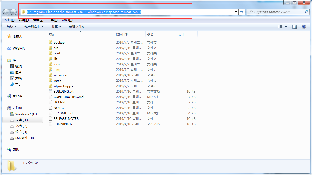Image resolution: width=312 pixels, height=175 pixels.
Task: Select the lib folder icon
Action: point(50,59)
